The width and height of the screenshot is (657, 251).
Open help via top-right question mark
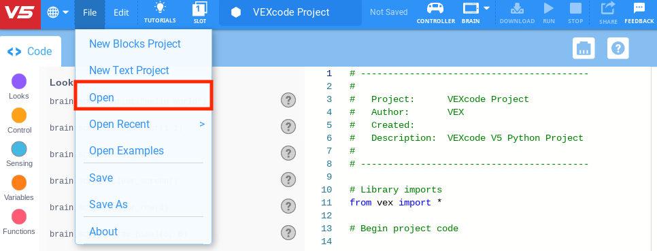pos(618,48)
